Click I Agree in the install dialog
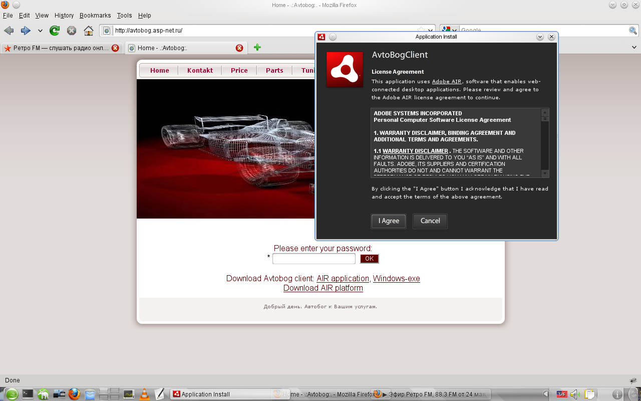The width and height of the screenshot is (641, 401). pos(389,221)
